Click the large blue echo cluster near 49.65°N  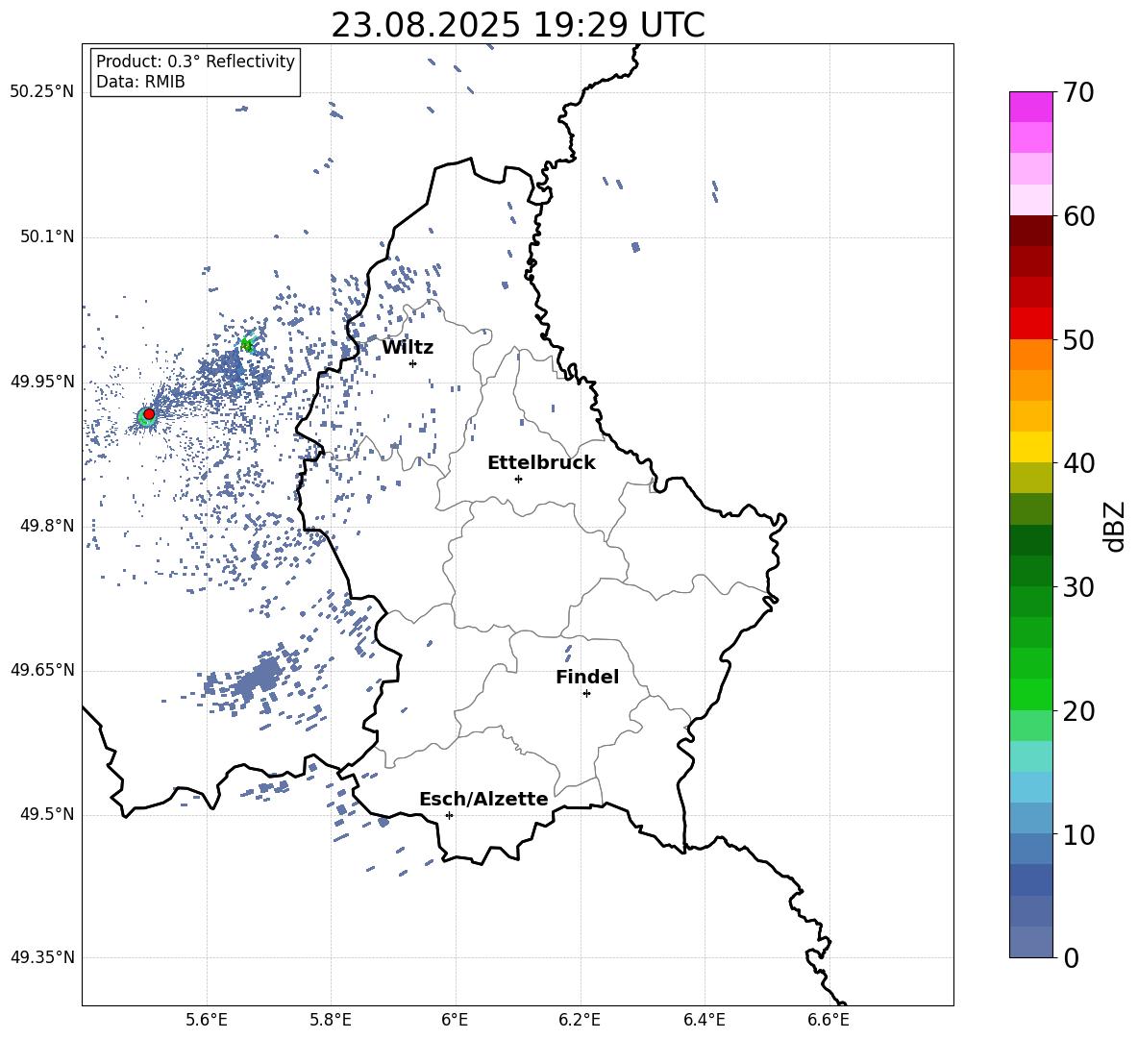coord(258,679)
